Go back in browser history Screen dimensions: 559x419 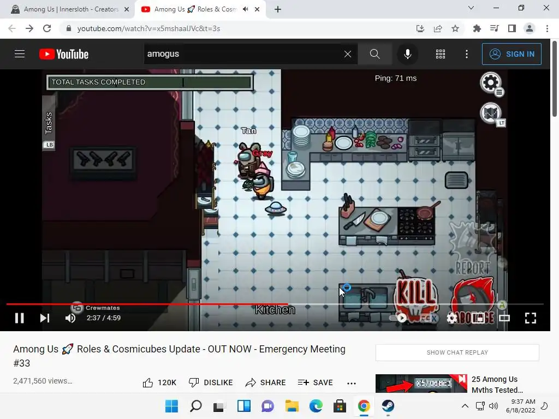coord(12,28)
